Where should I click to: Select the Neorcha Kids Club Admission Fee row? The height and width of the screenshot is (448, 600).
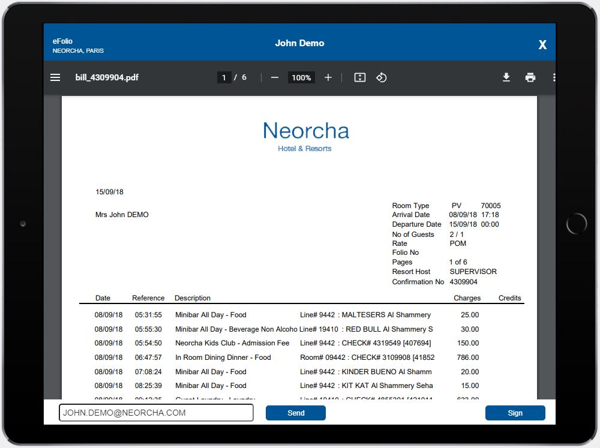[x=232, y=343]
